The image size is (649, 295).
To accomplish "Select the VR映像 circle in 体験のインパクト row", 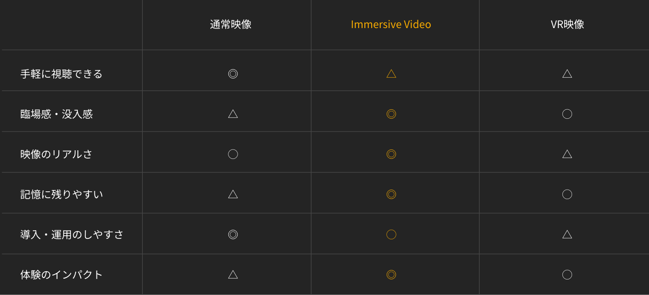I will pos(567,275).
